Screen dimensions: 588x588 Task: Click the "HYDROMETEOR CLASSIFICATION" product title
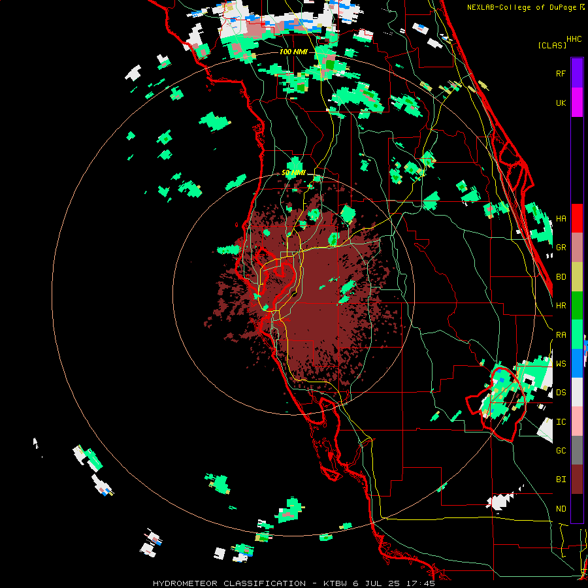pyautogui.click(x=229, y=583)
